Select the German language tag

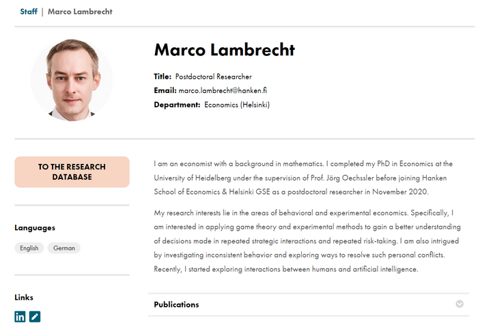[x=64, y=248]
